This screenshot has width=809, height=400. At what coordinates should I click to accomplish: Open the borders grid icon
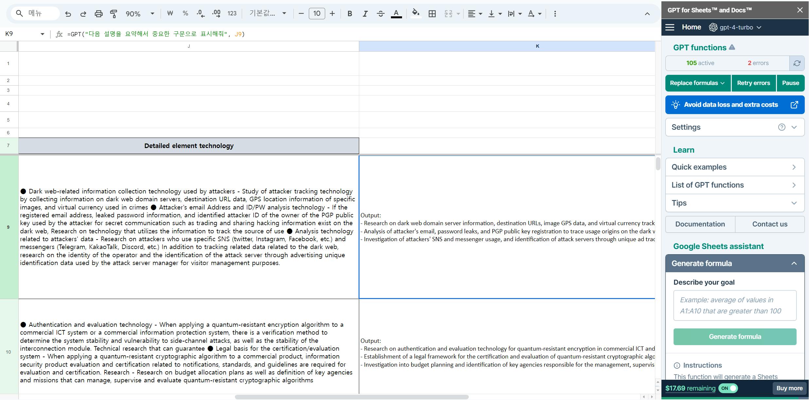coord(432,14)
